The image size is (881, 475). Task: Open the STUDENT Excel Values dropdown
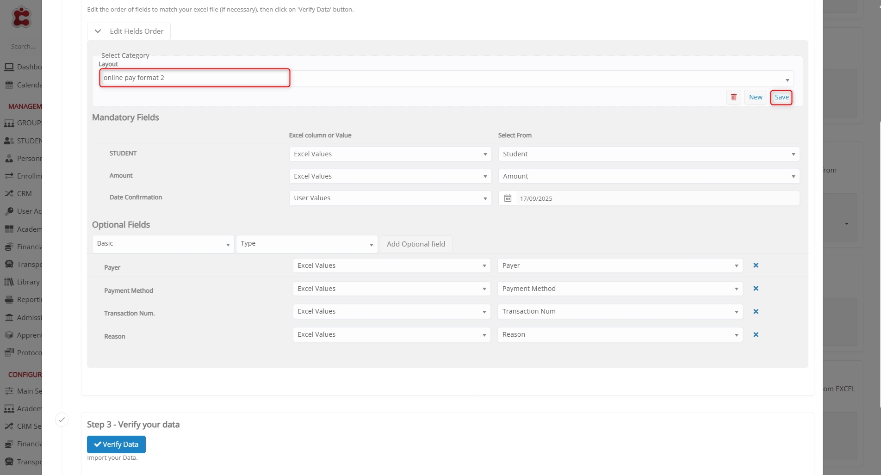click(390, 154)
